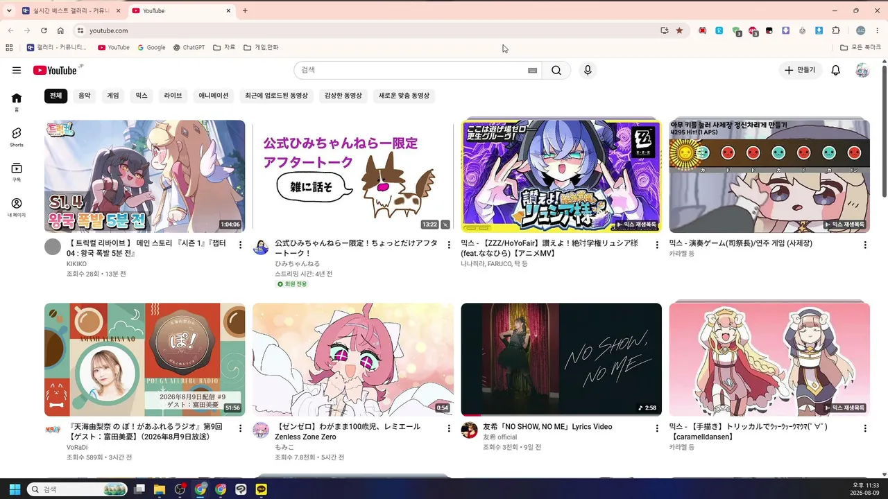This screenshot has height=499, width=888.
Task: Select the 믹스 filter chip
Action: click(x=142, y=96)
